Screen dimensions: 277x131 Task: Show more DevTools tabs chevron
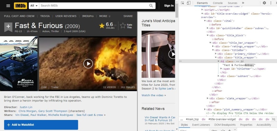[243, 3]
